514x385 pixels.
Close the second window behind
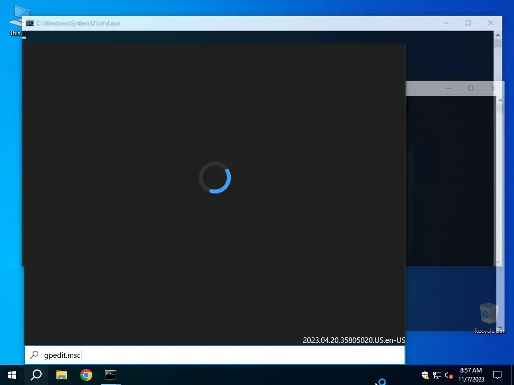coord(493,88)
